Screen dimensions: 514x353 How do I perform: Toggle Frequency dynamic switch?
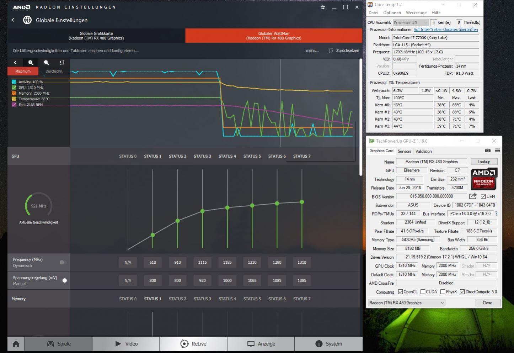pos(63,262)
